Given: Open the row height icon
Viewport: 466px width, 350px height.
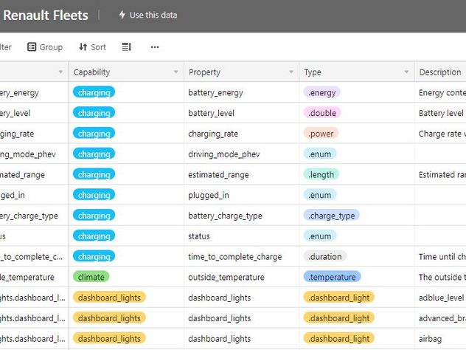Looking at the screenshot, I should (127, 47).
